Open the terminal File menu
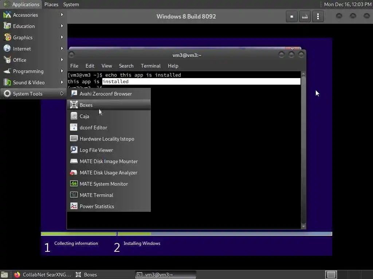This screenshot has height=279, width=373. click(x=74, y=66)
